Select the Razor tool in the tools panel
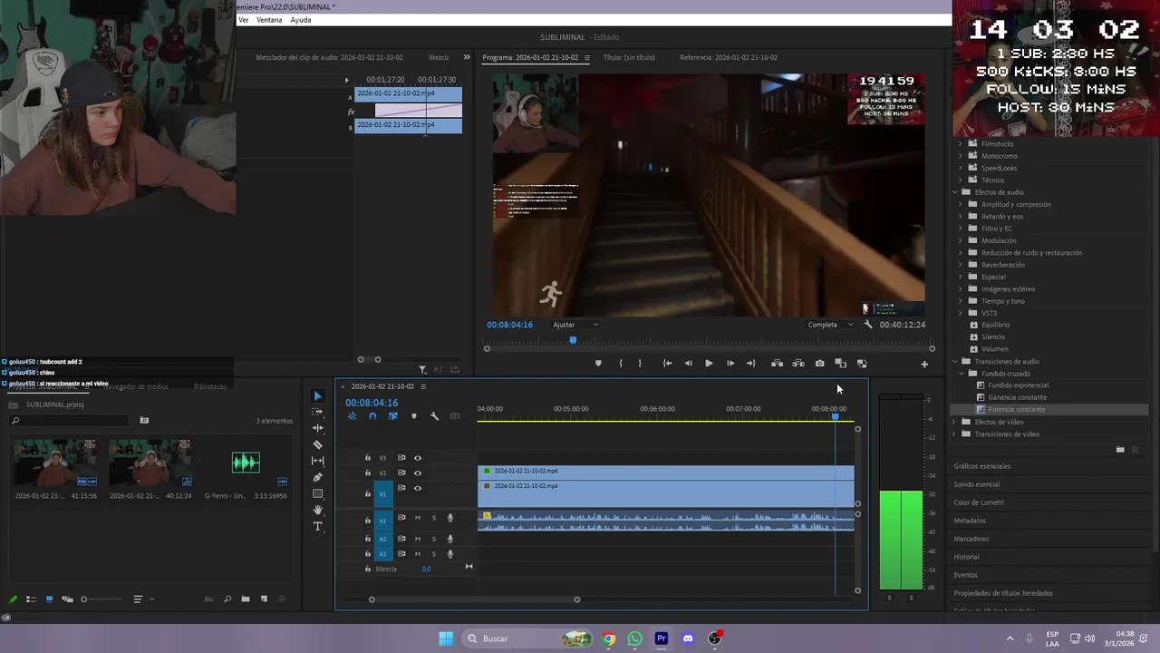Viewport: 1160px width, 653px height. tap(317, 444)
